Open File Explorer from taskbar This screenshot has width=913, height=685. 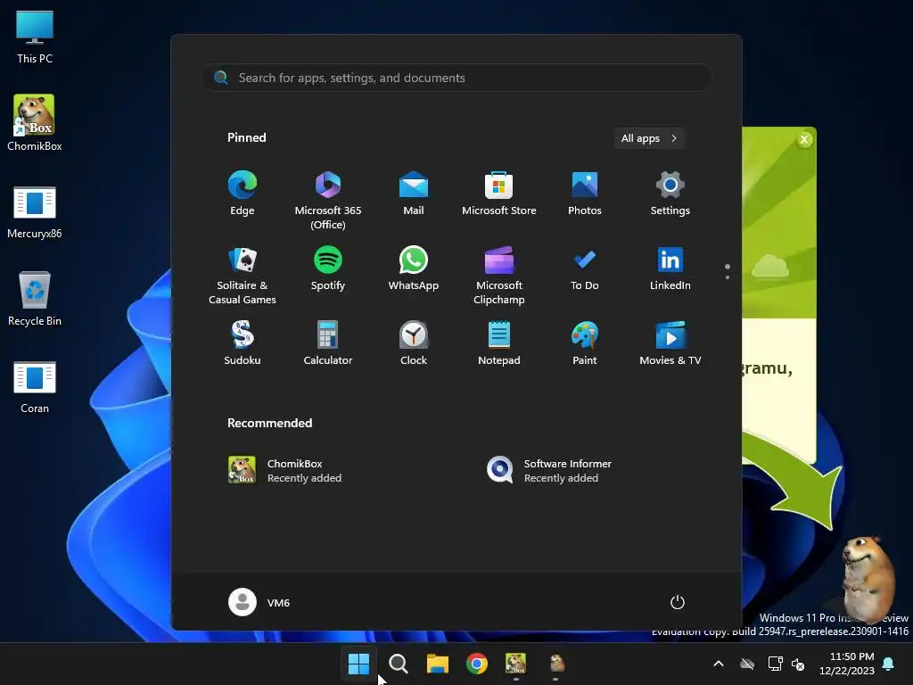[437, 664]
